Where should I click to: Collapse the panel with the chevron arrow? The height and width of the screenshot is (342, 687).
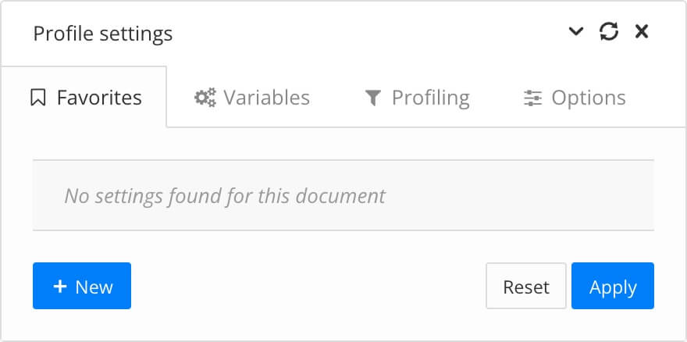[x=576, y=32]
